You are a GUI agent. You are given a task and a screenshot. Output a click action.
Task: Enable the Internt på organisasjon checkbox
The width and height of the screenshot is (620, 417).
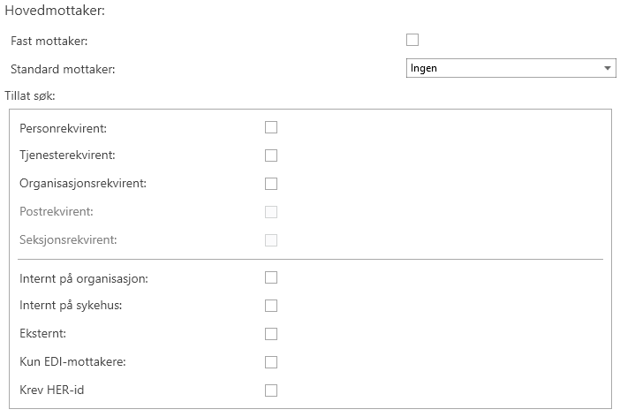(271, 277)
